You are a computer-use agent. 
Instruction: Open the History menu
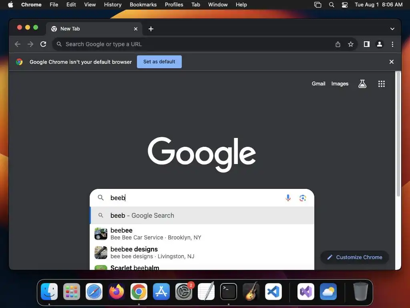click(x=113, y=5)
